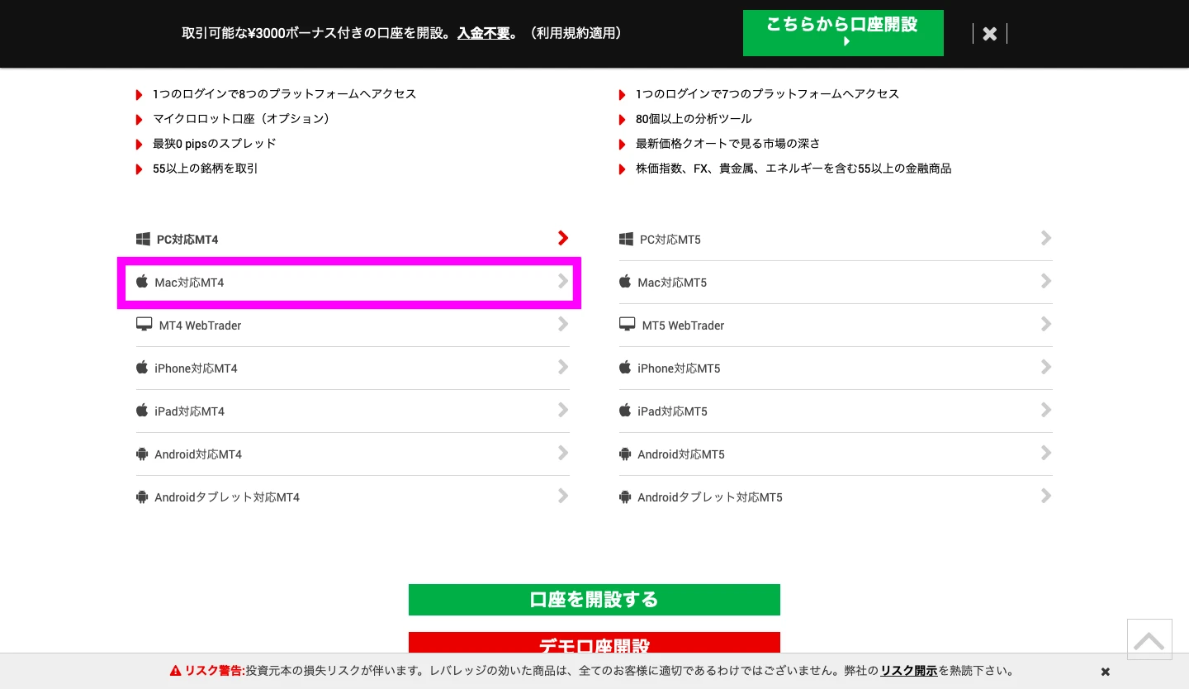Dismiss the top bonus promotion banner
The image size is (1189, 689).
click(x=990, y=34)
